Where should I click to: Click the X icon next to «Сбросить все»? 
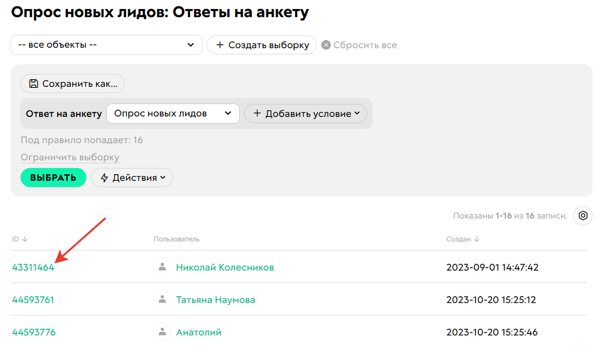(x=326, y=45)
